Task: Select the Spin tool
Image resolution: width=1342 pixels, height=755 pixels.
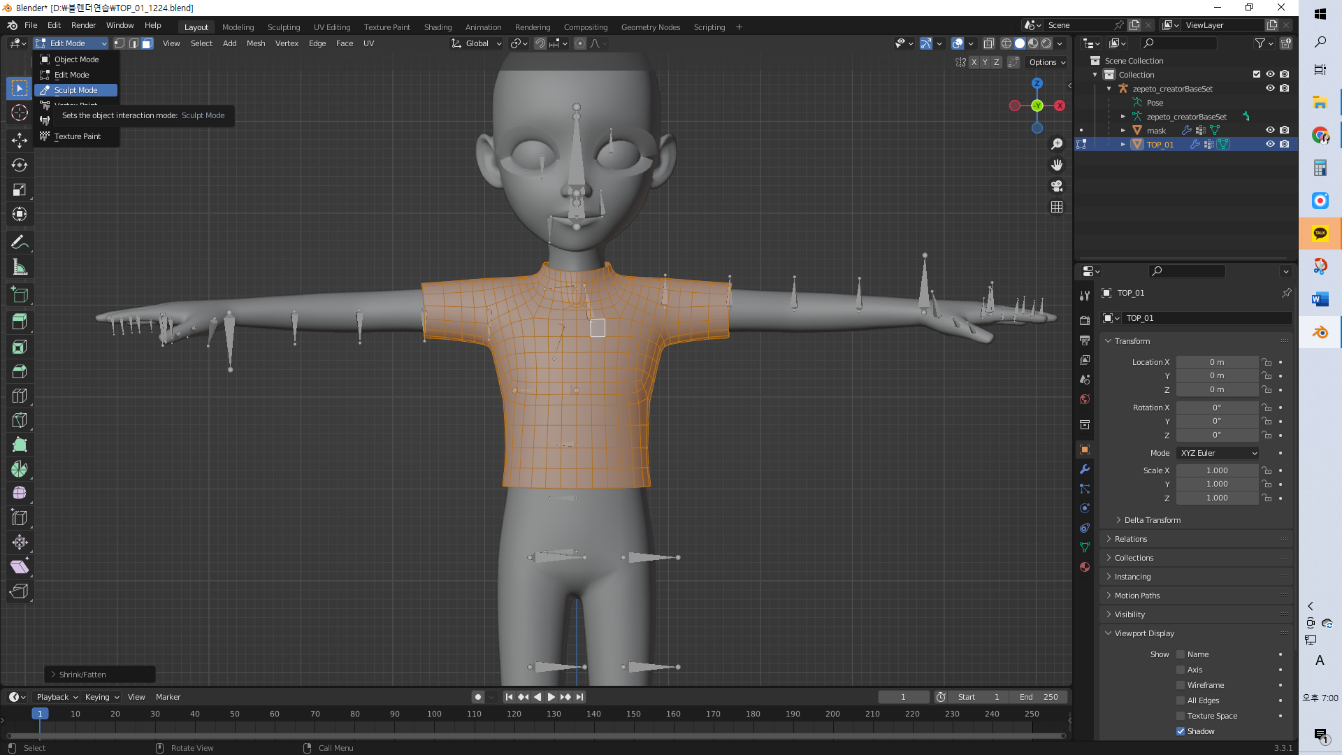Action: pos(20,469)
